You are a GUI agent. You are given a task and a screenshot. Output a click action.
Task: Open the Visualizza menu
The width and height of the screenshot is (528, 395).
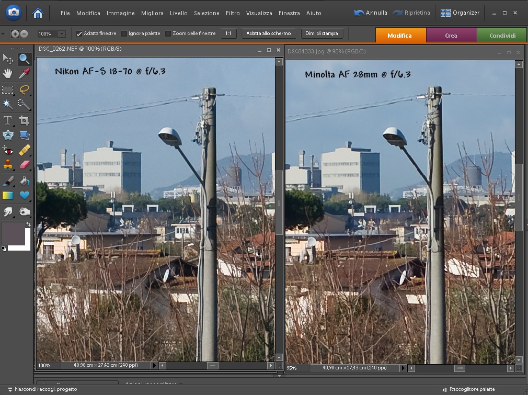(x=259, y=13)
